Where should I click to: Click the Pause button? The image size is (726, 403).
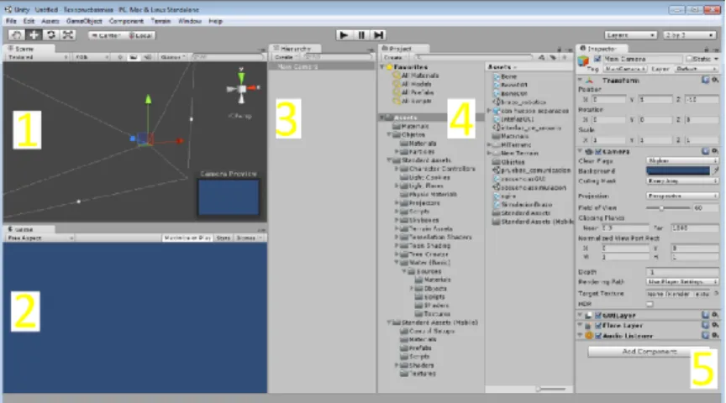(x=361, y=35)
